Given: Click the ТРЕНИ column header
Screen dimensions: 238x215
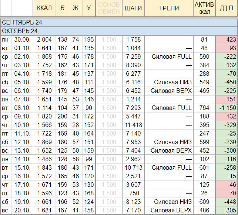Looking at the screenshot, I should click(x=169, y=8).
